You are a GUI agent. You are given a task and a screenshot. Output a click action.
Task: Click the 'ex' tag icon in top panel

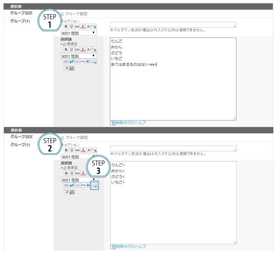[83, 62]
